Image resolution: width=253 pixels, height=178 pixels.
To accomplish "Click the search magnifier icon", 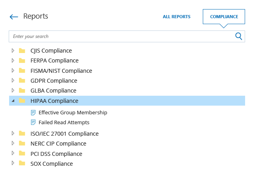I will (238, 36).
